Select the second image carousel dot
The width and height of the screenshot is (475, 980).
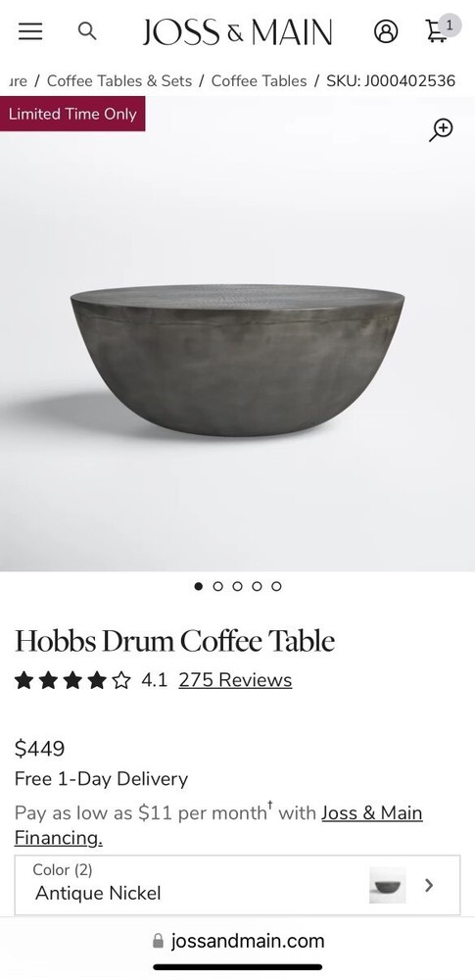click(217, 586)
